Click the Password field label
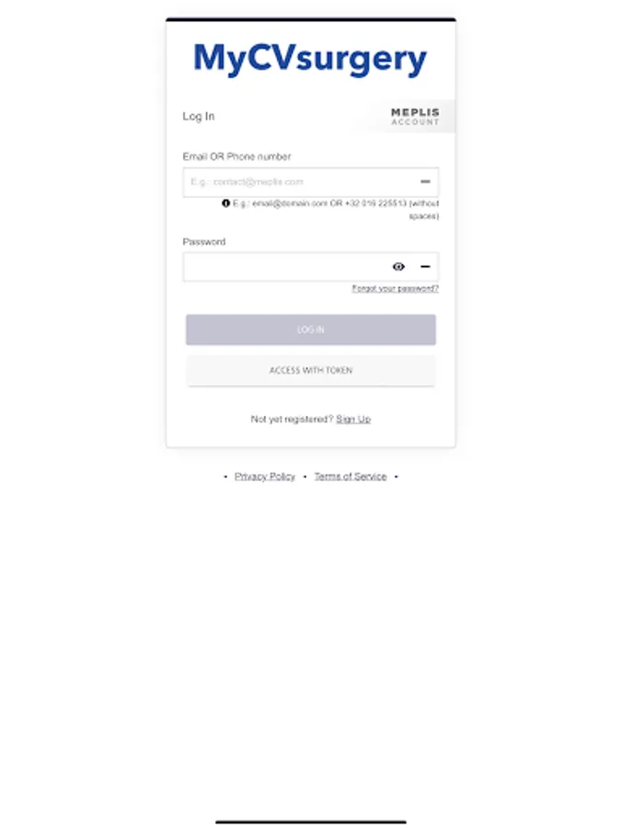The height and width of the screenshot is (828, 621). [203, 242]
